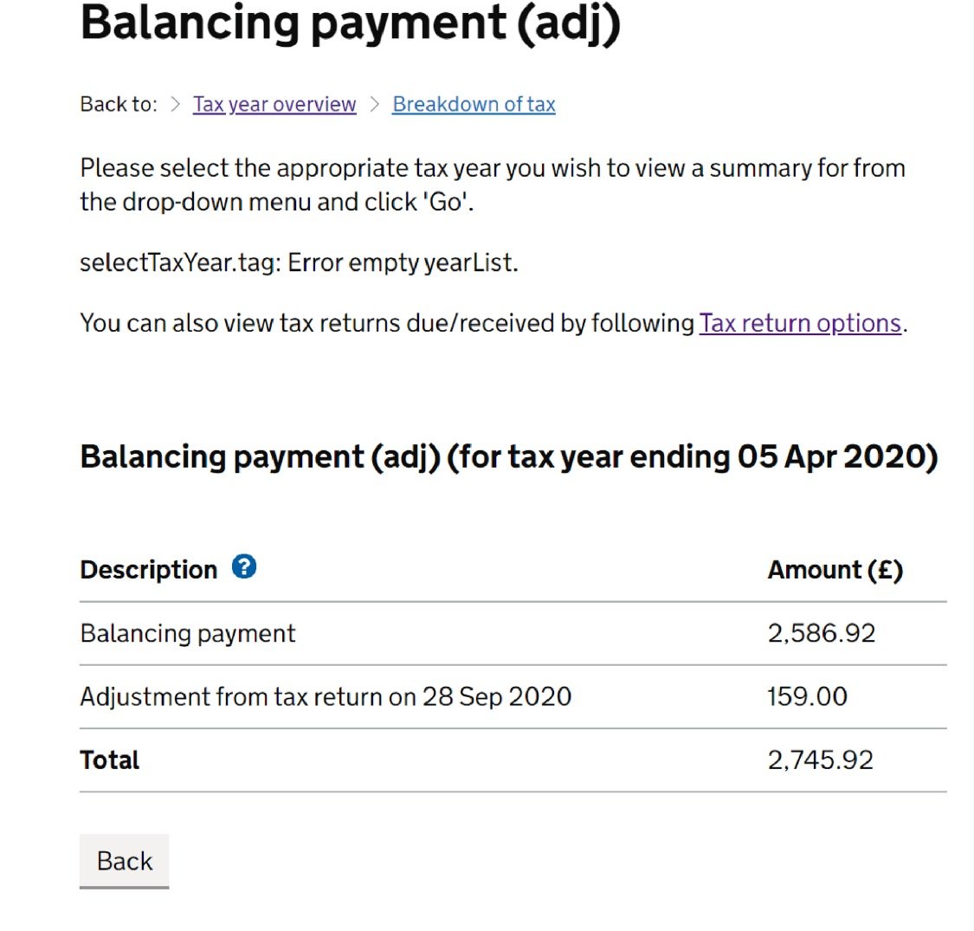Click the chevron before Breakdown of tax
This screenshot has height=931, width=974.
375,104
